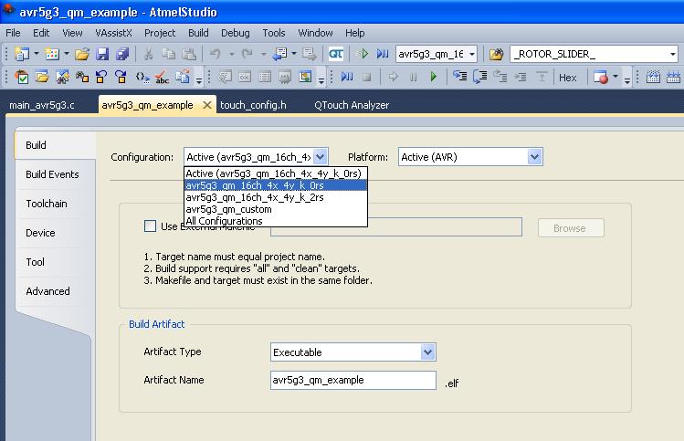
Task: Click the rightmost memory device icon
Action: (x=673, y=78)
